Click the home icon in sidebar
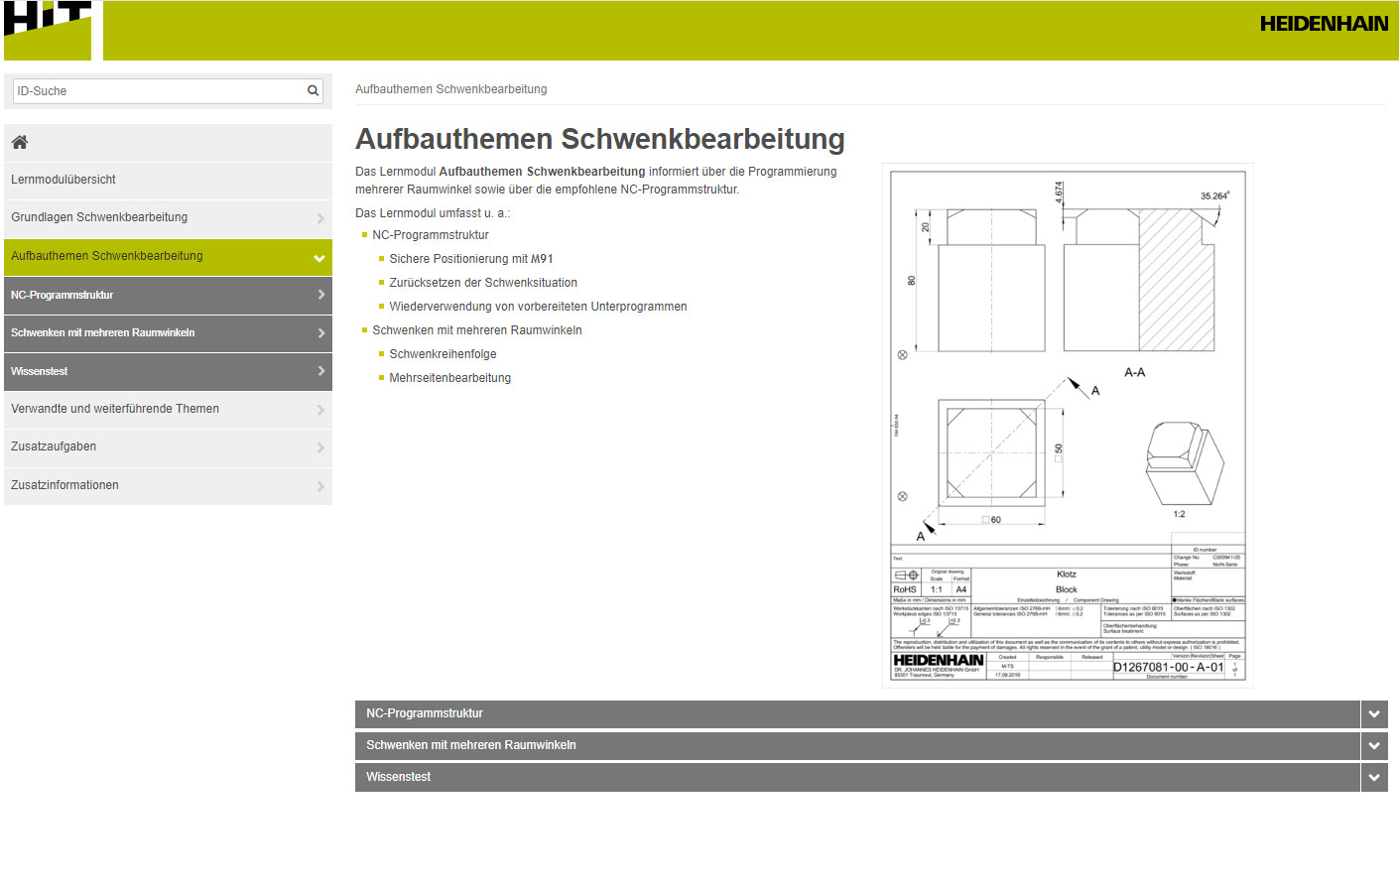Viewport: 1399px width, 893px height. point(20,142)
